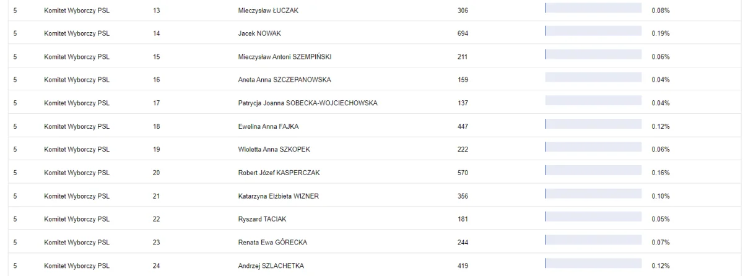Click Aneta Anna SZCZEPANOWSKA entry
This screenshot has height=276, width=743.
point(285,80)
